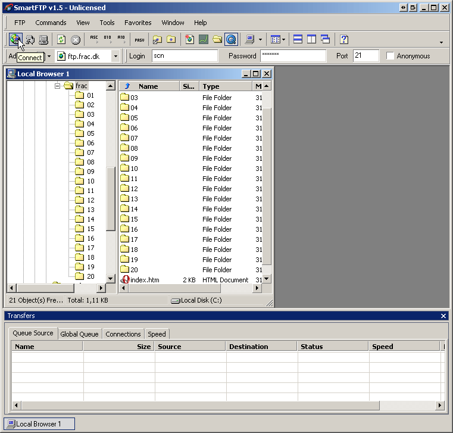Viewport: 453px width, 433px height.
Task: Close the Transfers panel
Action: point(443,316)
